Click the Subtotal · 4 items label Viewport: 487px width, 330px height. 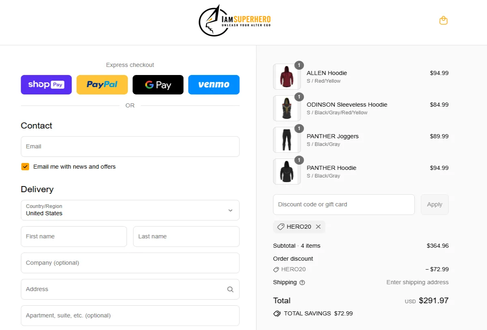(297, 246)
